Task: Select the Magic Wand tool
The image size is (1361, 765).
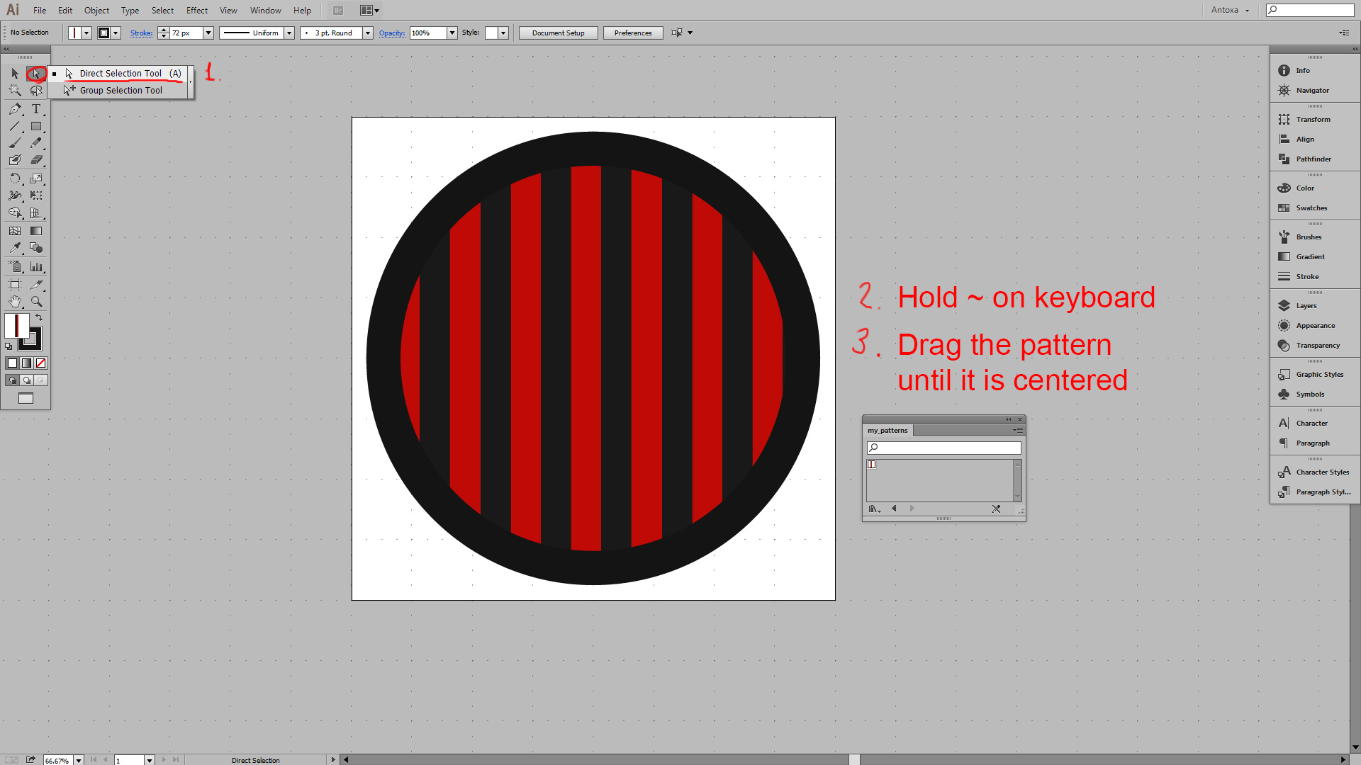Action: point(15,91)
